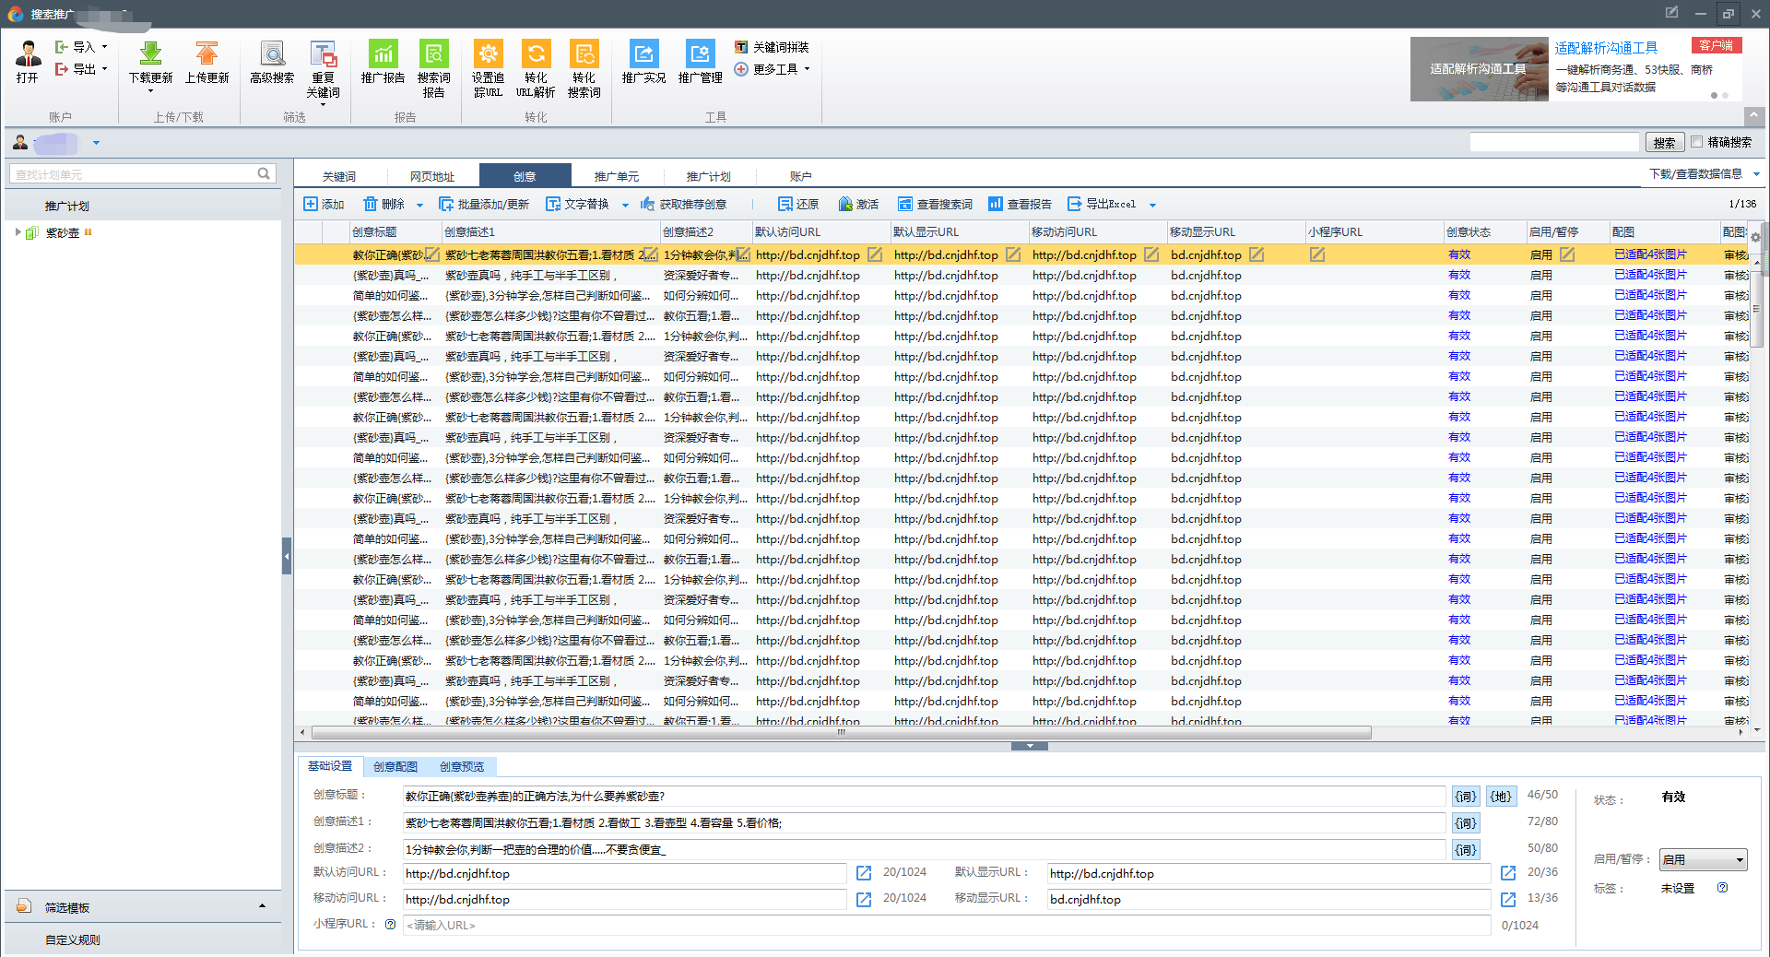Open the 导出Excel dropdown arrow

(x=1152, y=205)
